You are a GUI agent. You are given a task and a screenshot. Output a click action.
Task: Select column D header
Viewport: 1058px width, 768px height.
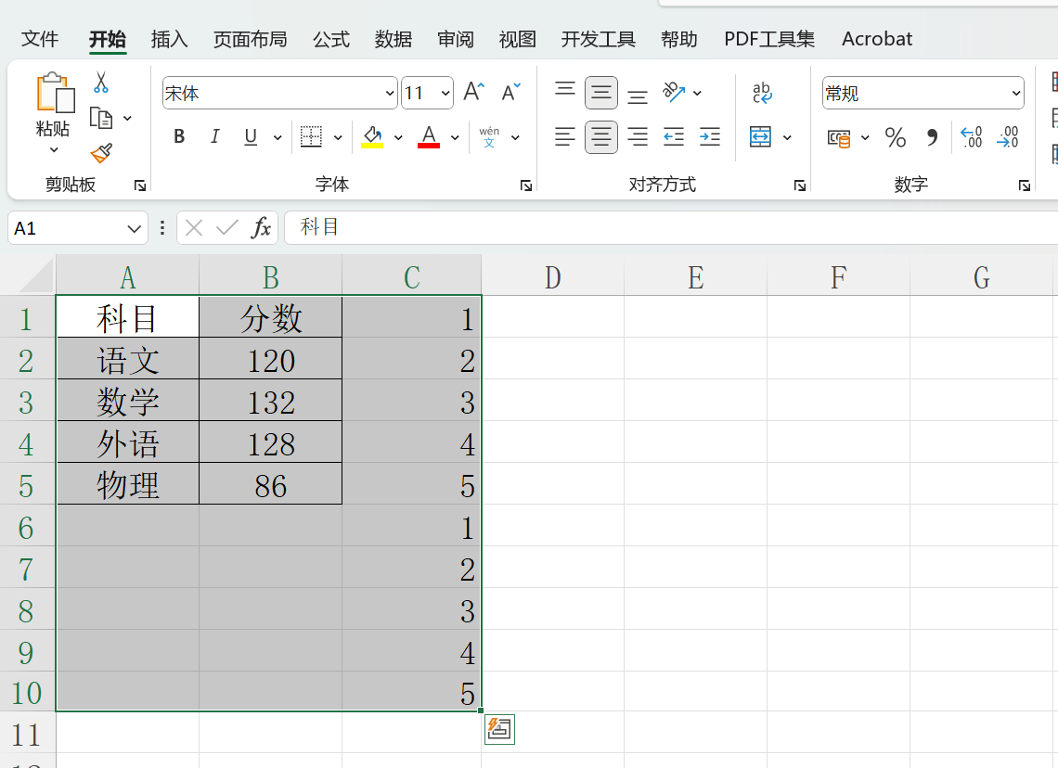[x=552, y=276]
